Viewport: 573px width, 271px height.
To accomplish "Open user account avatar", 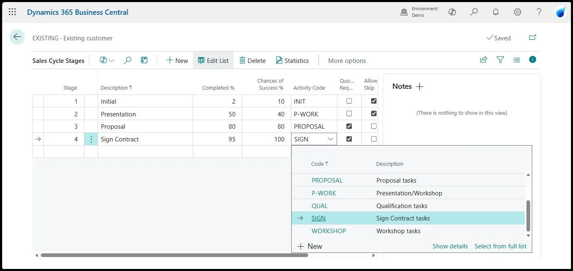I will click(x=561, y=12).
